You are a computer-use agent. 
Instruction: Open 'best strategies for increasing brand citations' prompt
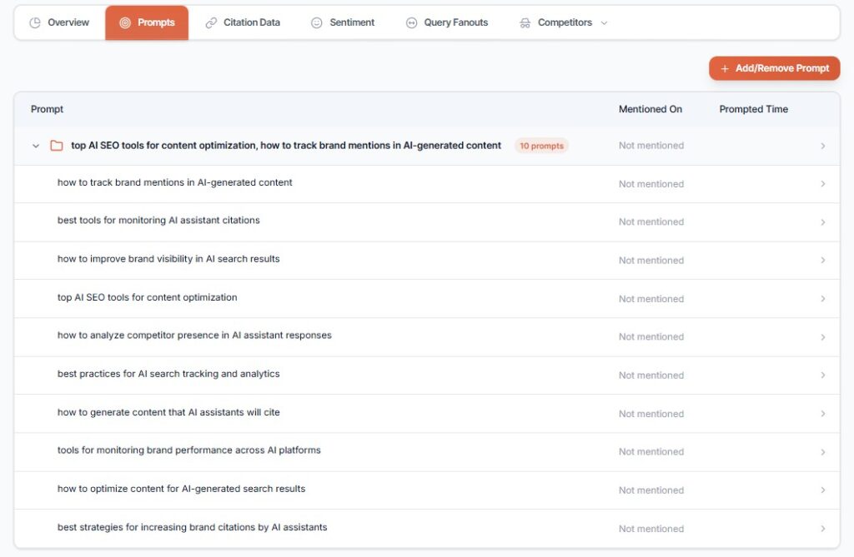[192, 527]
